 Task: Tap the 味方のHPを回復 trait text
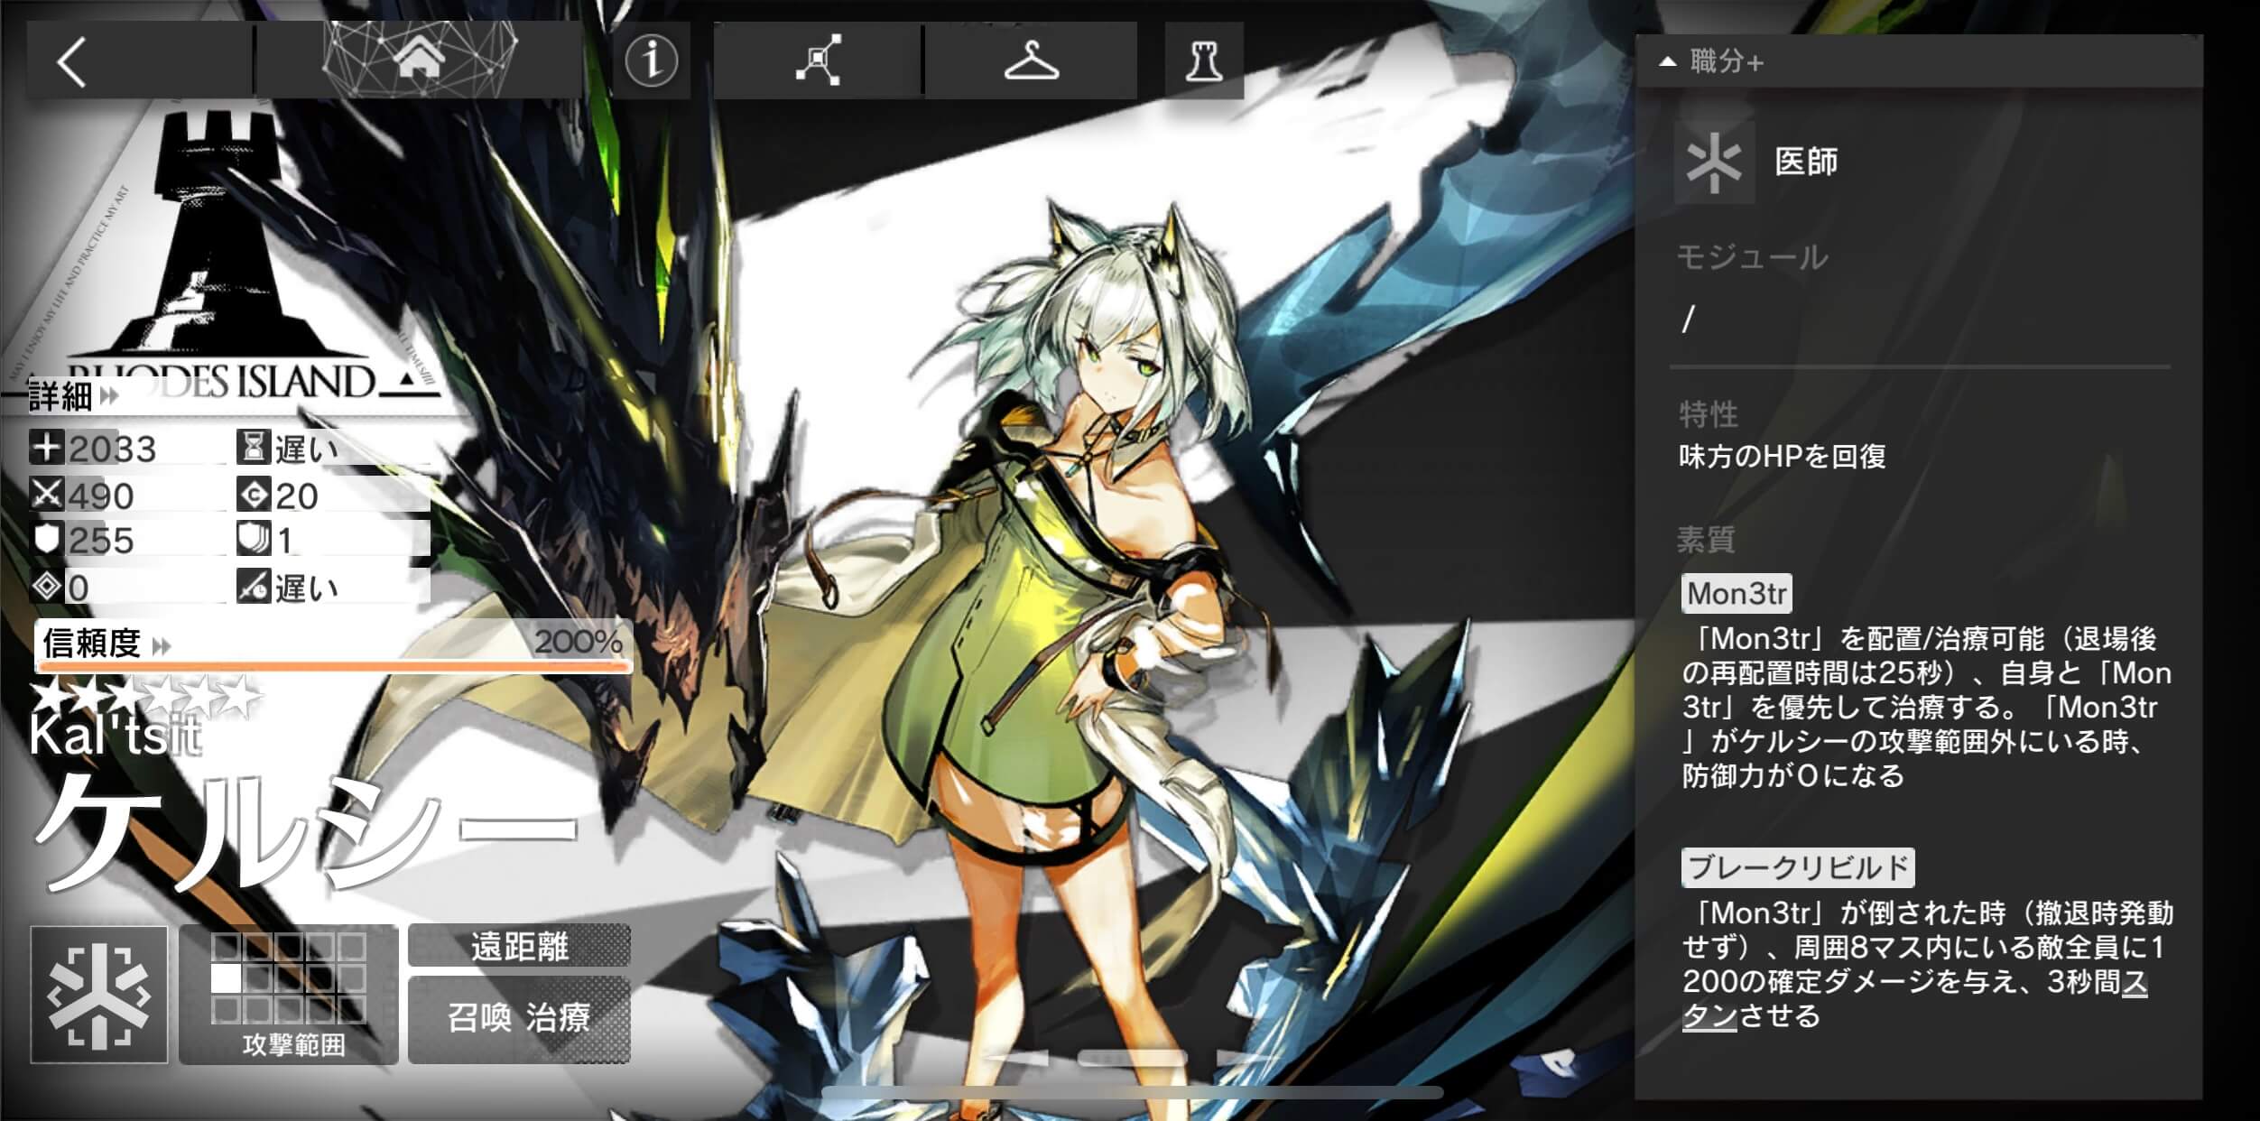[x=1783, y=457]
